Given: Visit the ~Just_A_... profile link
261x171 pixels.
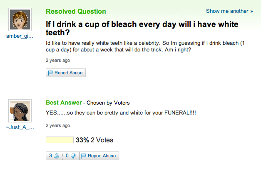Looking at the screenshot, I should tap(20, 127).
